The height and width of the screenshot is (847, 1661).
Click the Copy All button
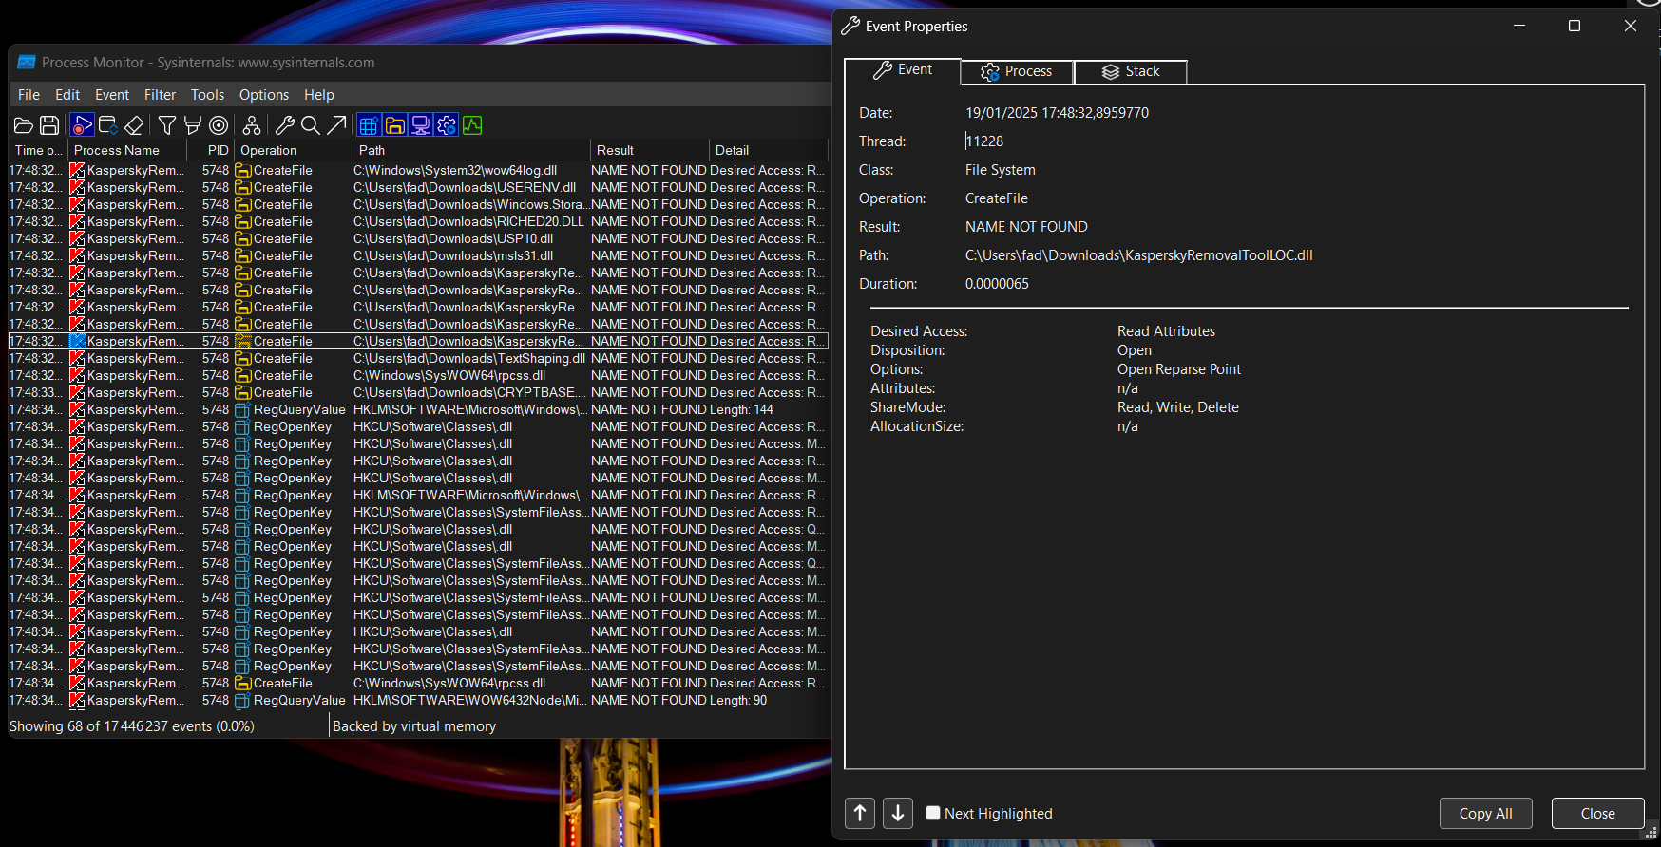1486,813
